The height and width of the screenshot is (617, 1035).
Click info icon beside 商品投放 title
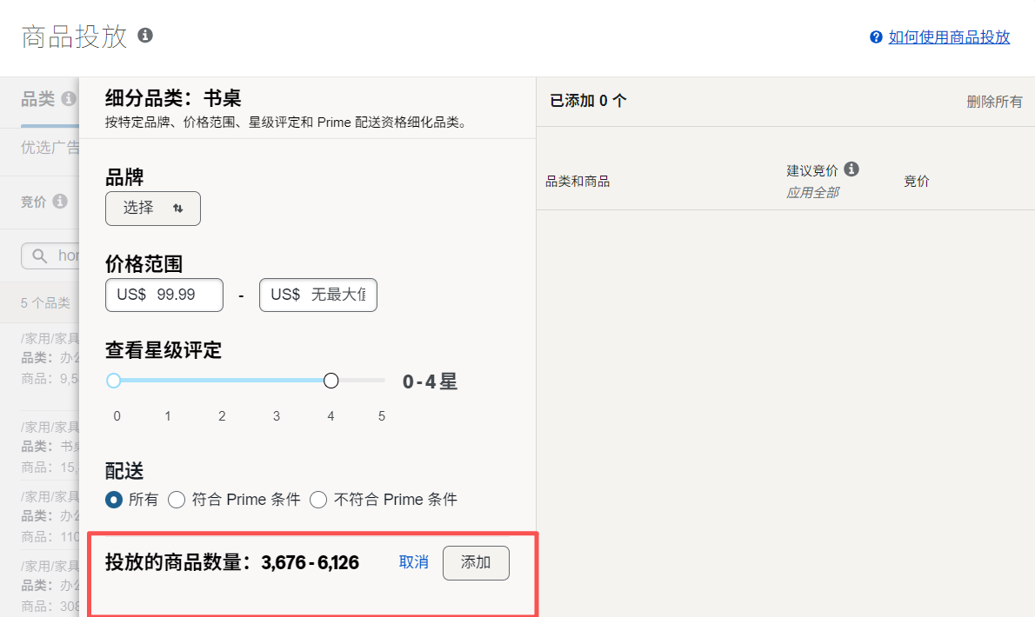coord(145,36)
